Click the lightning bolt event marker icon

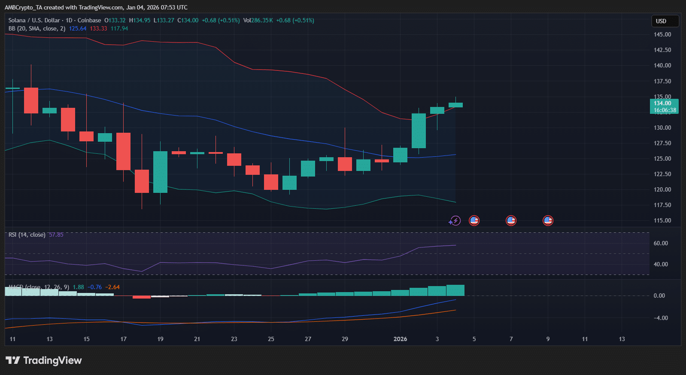point(455,221)
